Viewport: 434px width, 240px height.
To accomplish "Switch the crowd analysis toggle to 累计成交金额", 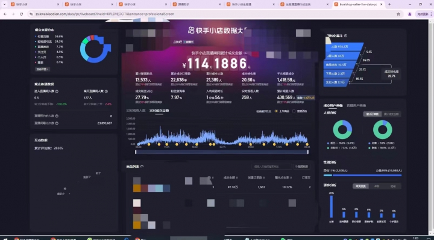I will (391, 114).
